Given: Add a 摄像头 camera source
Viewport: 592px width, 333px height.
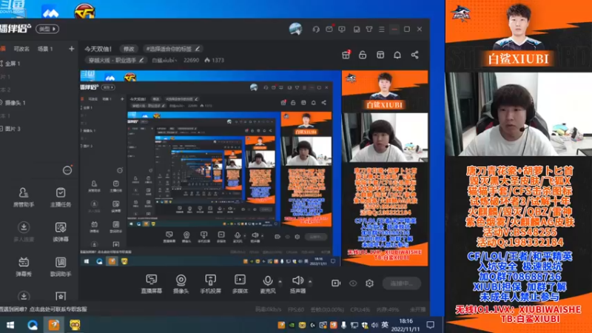Looking at the screenshot, I should coord(181,284).
